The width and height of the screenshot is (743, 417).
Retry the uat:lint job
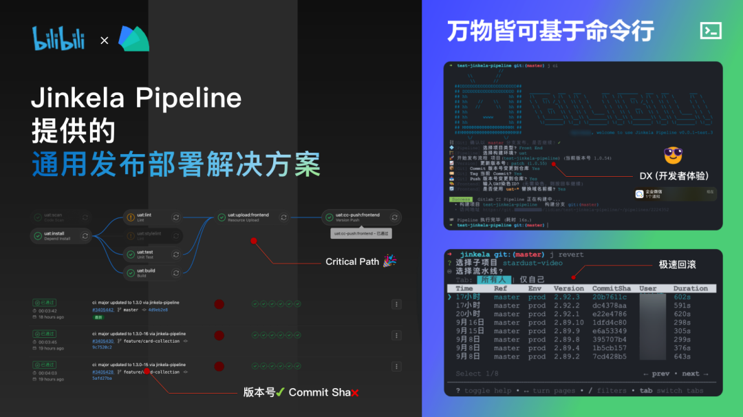pyautogui.click(x=176, y=217)
